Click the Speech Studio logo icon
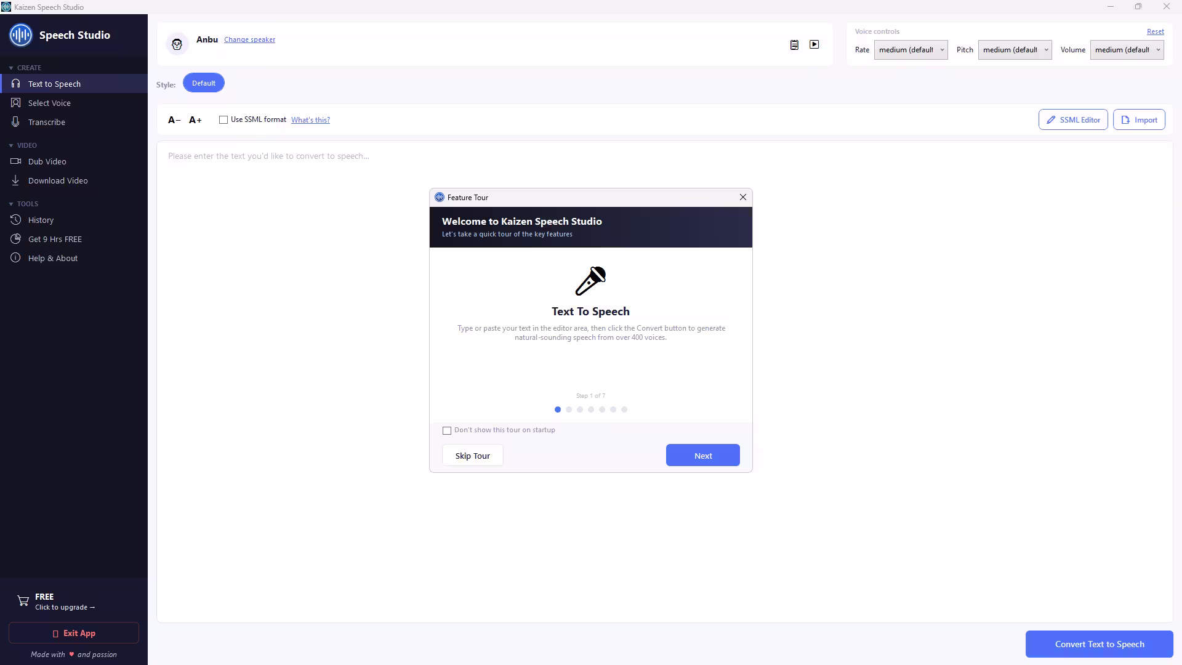Image resolution: width=1182 pixels, height=665 pixels. pos(20,35)
